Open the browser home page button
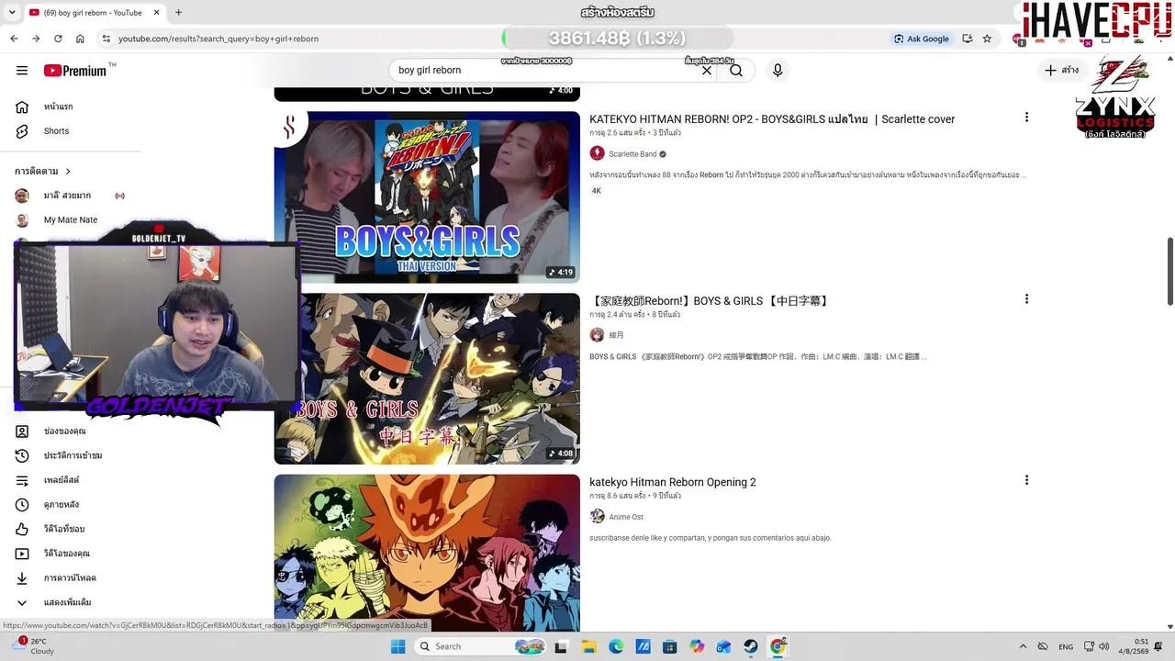The height and width of the screenshot is (661, 1175). (80, 39)
